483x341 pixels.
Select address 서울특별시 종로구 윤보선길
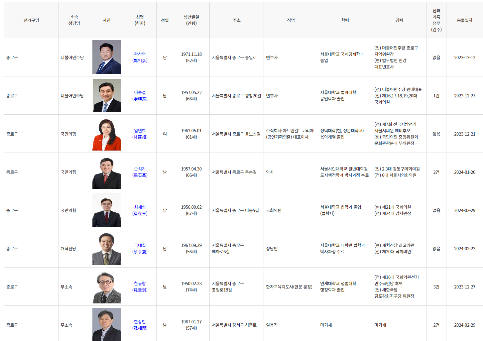pyautogui.click(x=236, y=134)
